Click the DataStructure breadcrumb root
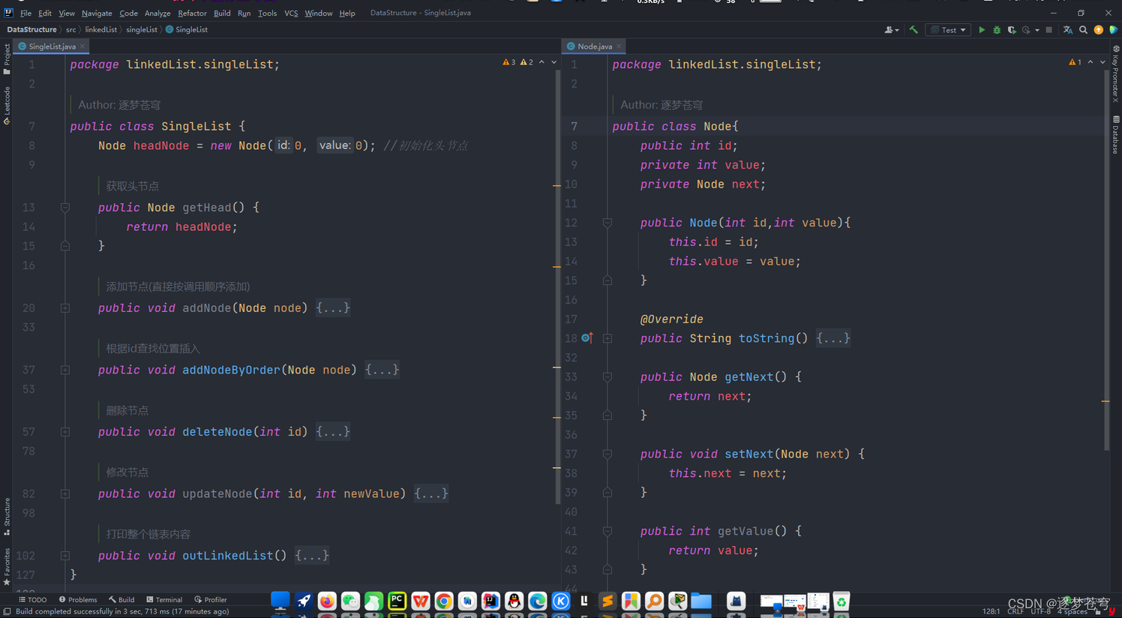1122x618 pixels. coord(31,30)
